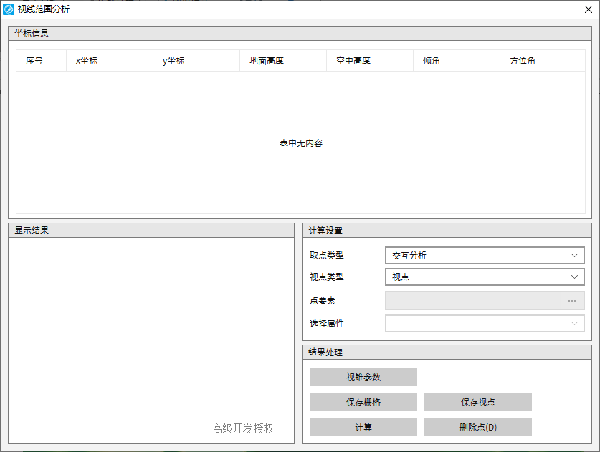This screenshot has height=452, width=600.
Task: Click inside the 点要素 input field
Action: click(473, 301)
